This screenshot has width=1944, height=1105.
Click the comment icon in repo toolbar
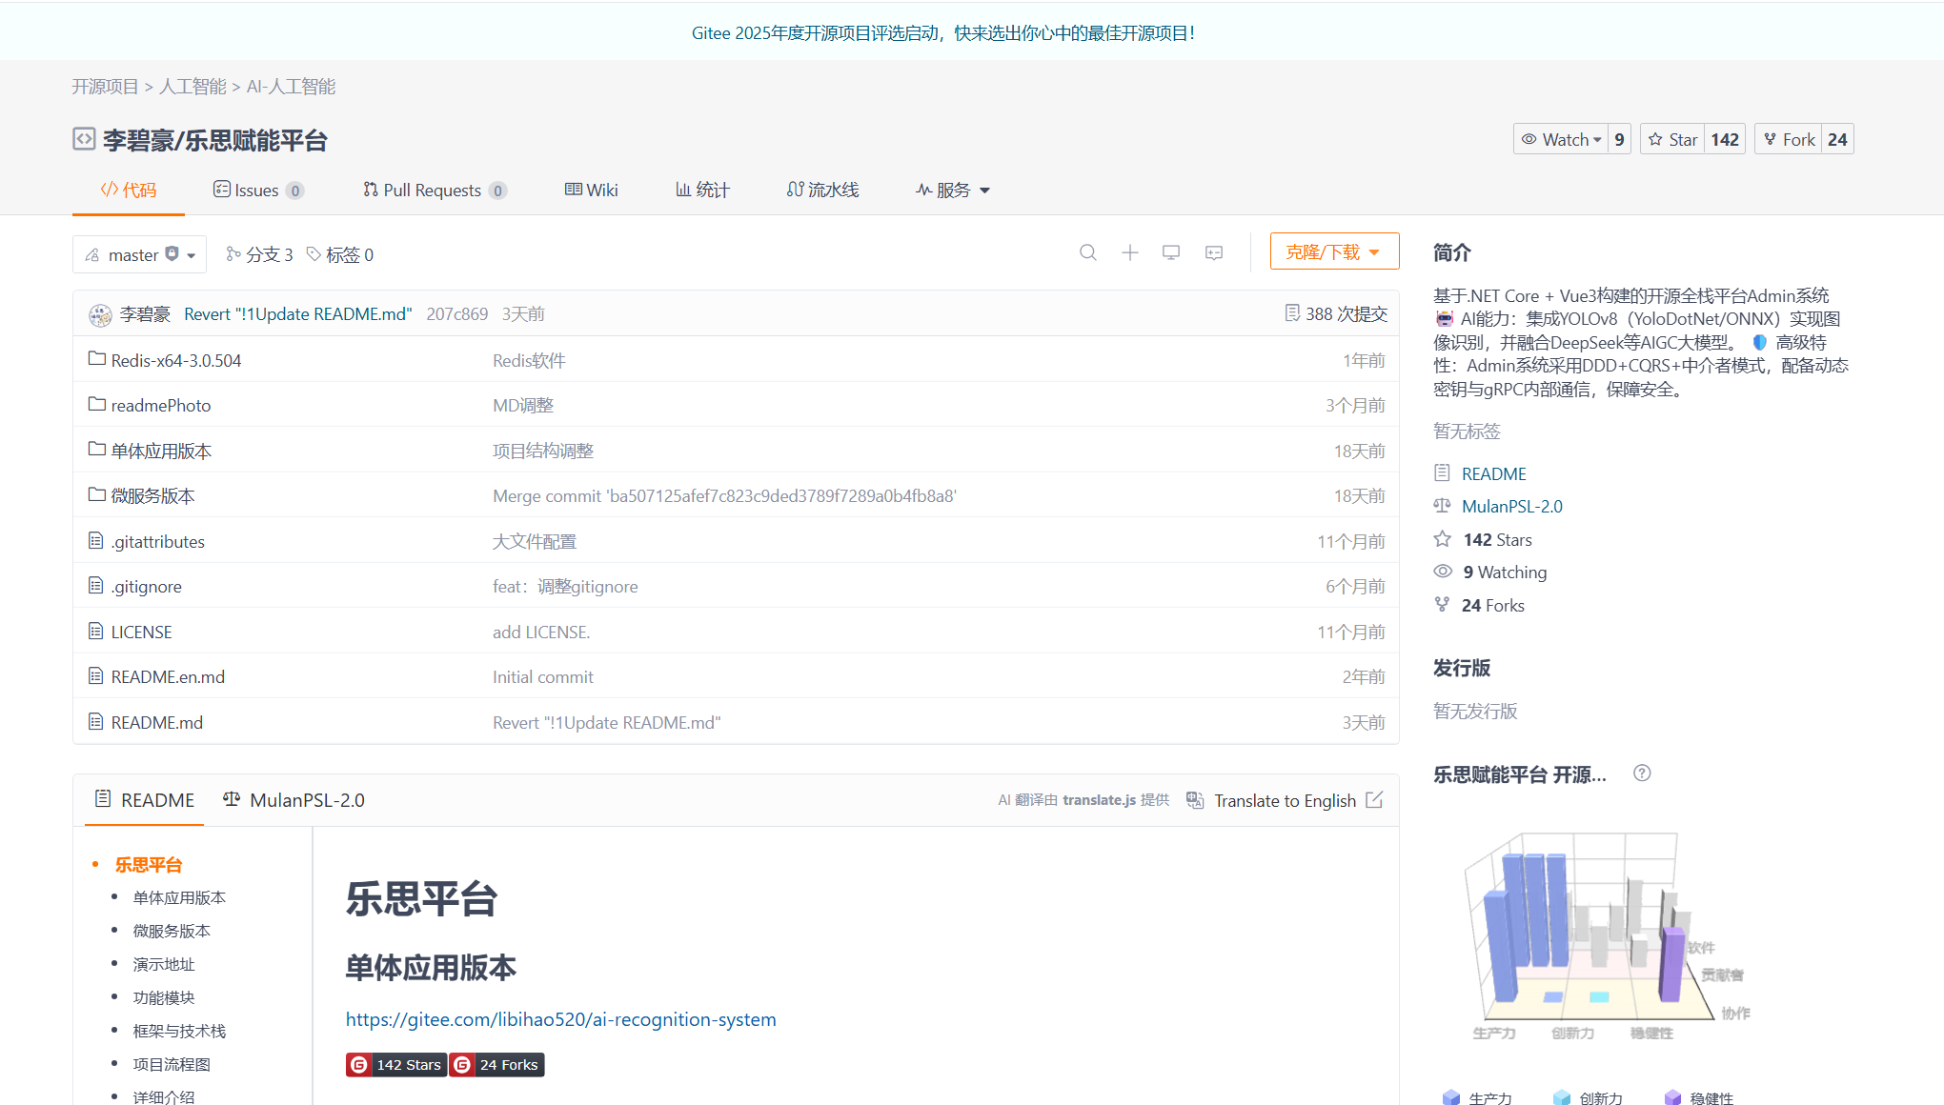coord(1213,252)
